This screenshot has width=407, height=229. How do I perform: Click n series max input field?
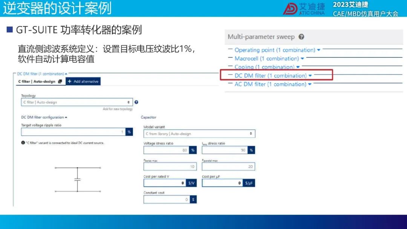(x=170, y=166)
